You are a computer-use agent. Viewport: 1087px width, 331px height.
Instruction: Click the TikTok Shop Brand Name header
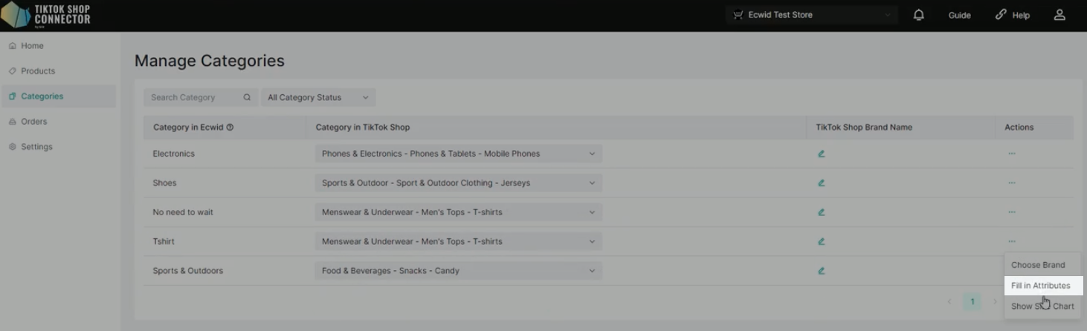click(x=864, y=127)
